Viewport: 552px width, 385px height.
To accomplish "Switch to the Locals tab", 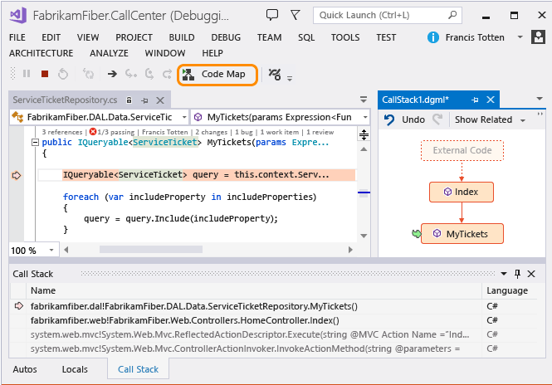I will pyautogui.click(x=75, y=369).
